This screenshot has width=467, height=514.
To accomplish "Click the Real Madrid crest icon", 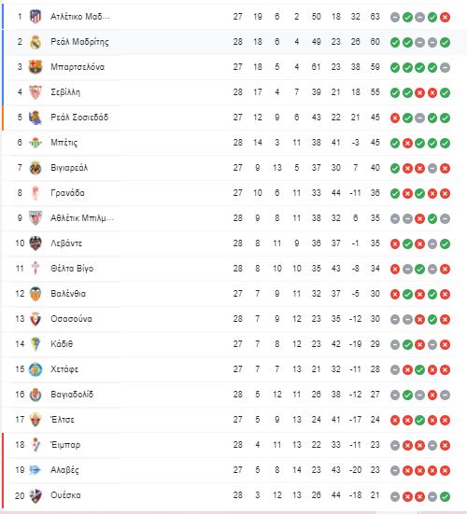I will tap(35, 42).
